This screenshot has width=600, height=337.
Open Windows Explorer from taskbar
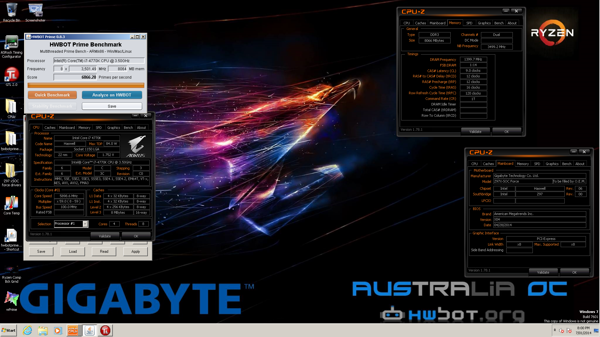pyautogui.click(x=43, y=330)
